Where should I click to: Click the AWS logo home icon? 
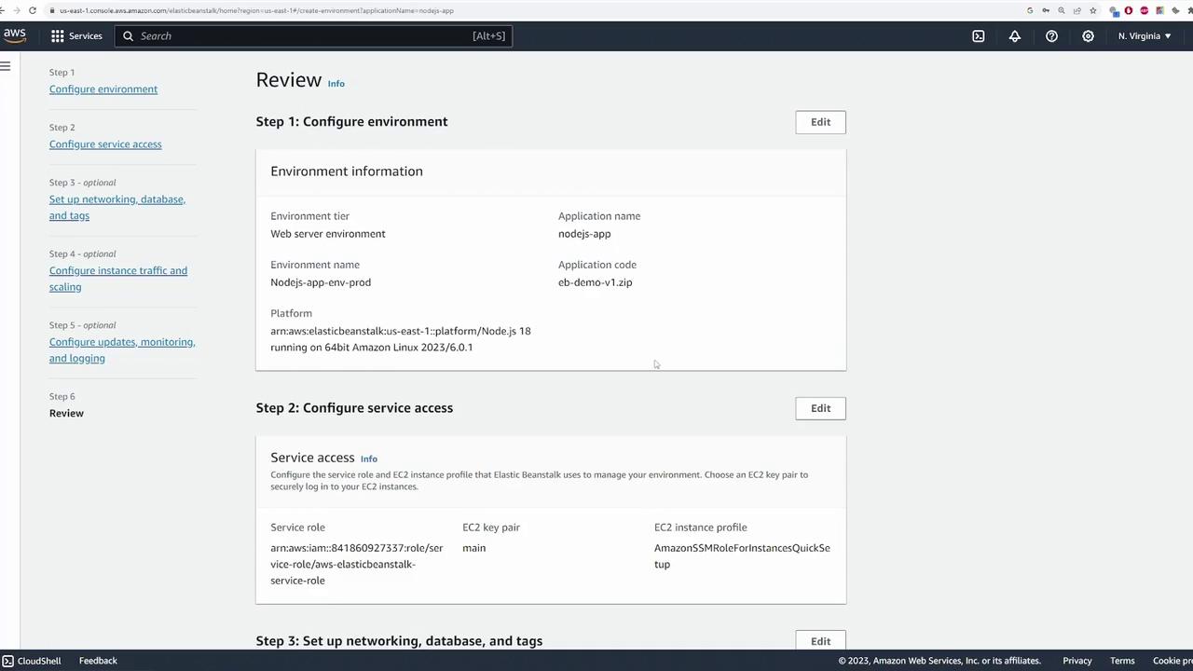pos(14,35)
